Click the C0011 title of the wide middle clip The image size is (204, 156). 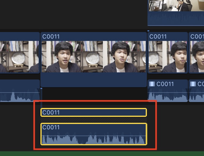[x=51, y=36]
